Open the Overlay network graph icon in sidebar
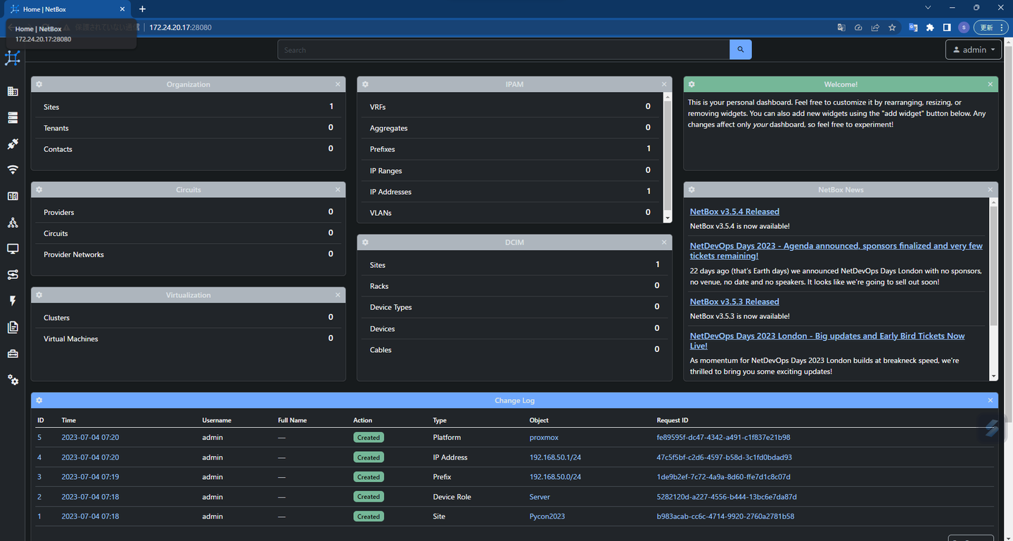The width and height of the screenshot is (1013, 541). tap(13, 223)
